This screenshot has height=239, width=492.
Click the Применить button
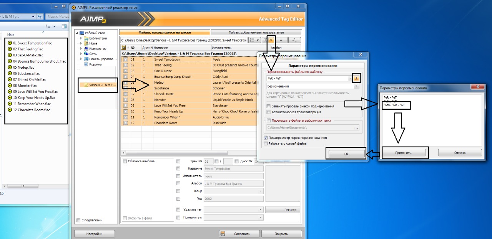(403, 153)
